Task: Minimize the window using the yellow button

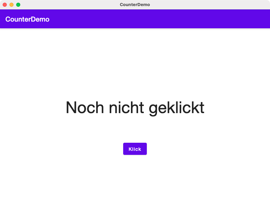Action: click(x=11, y=5)
